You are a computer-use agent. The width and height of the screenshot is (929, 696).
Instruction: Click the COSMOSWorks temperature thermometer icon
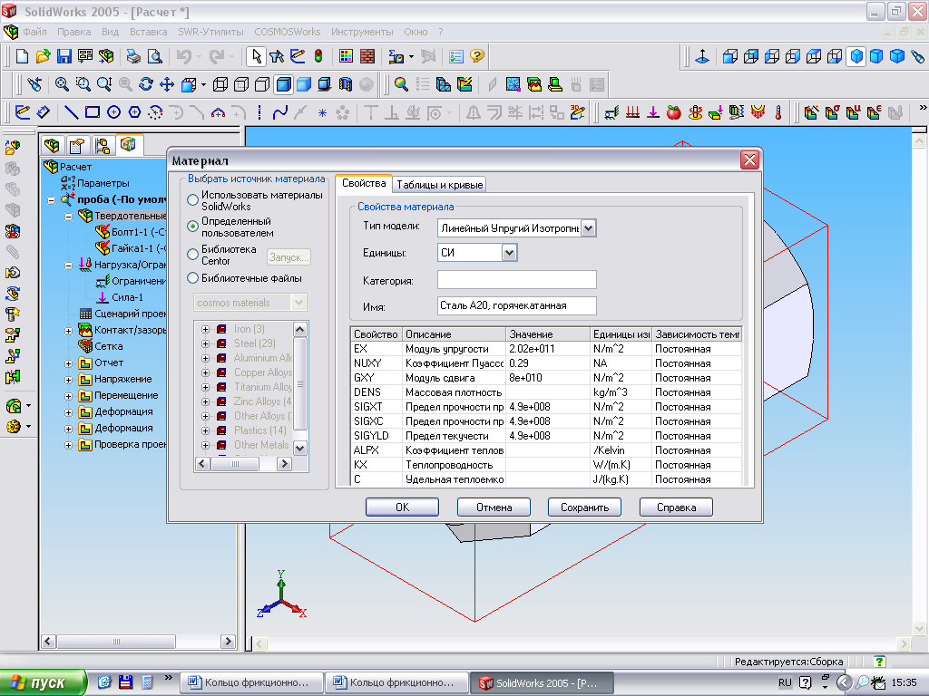(778, 112)
